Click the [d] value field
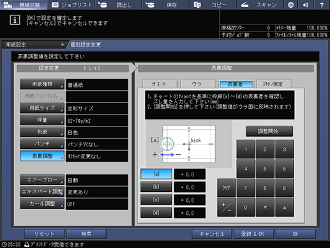Screen dimensions: 330x248 coord(190,213)
